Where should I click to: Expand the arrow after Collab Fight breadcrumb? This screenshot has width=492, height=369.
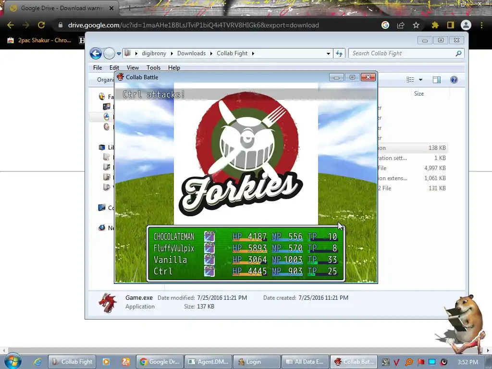coord(253,54)
